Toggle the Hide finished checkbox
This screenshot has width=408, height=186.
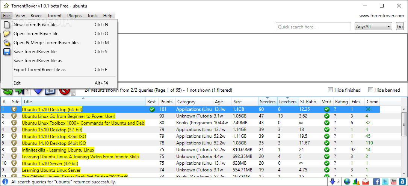pos(330,90)
